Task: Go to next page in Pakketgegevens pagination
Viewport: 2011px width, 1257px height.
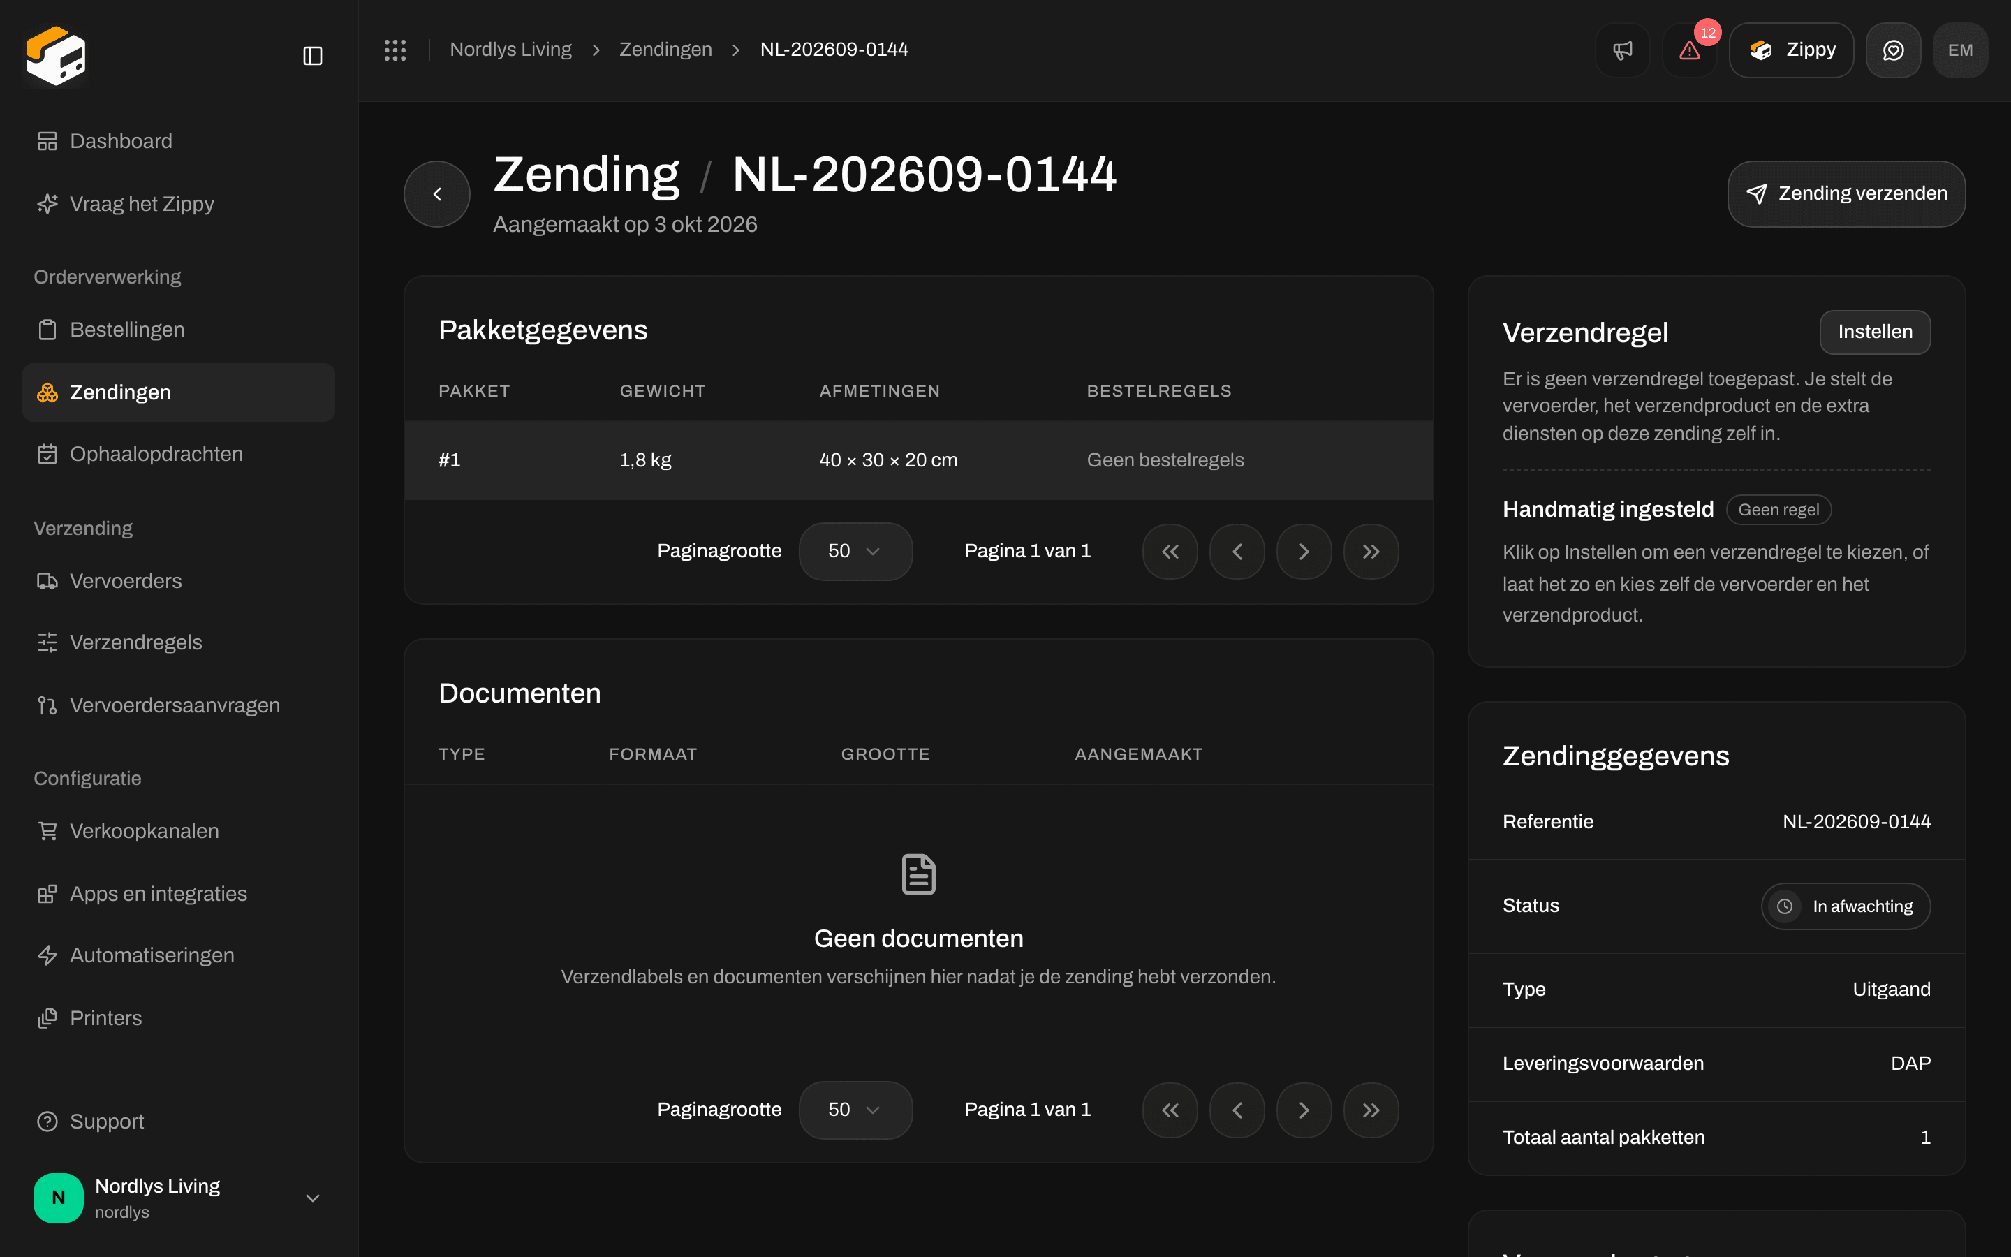Action: [x=1304, y=551]
